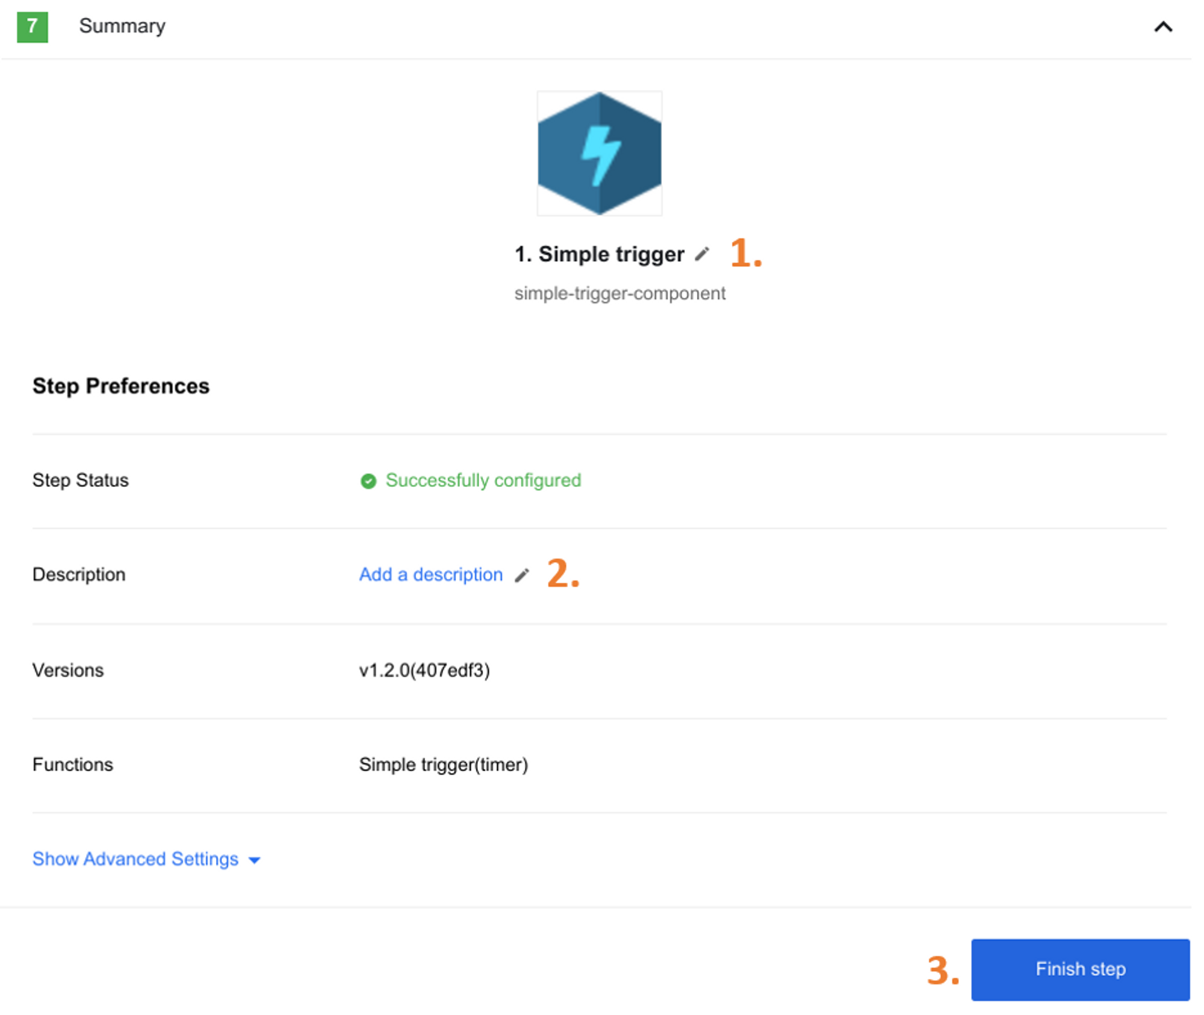Click the pencil icon beside Simple trigger title
The image size is (1204, 1015).
702,255
